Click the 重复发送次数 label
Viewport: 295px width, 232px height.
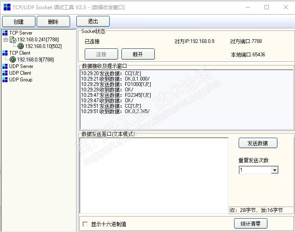click(253, 160)
